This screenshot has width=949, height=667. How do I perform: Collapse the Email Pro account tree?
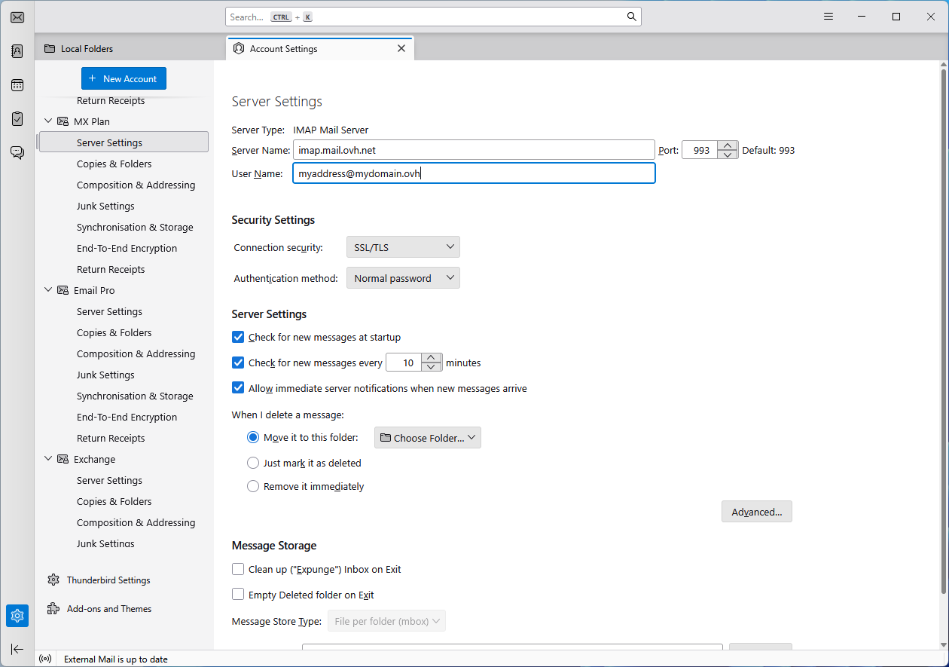(x=49, y=290)
